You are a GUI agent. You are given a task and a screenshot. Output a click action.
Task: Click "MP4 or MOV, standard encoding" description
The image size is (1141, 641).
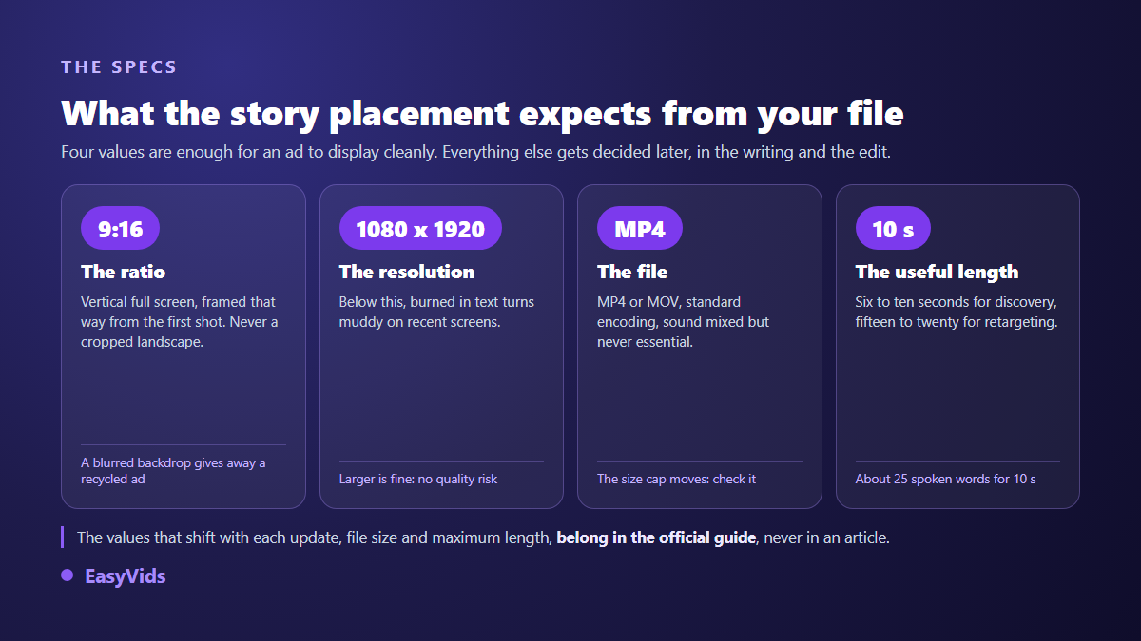coord(684,322)
